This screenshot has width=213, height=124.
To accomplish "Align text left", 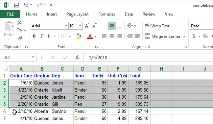I will [104, 36].
